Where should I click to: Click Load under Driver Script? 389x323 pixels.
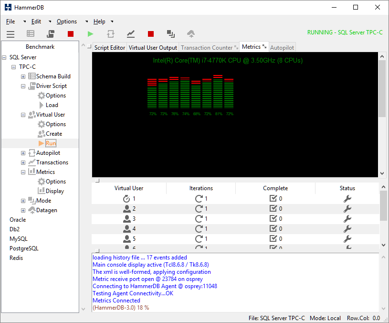[52, 105]
